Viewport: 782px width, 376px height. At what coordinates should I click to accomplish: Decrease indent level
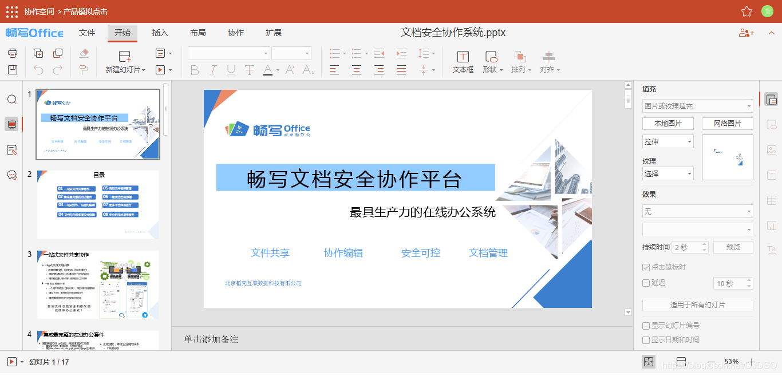pyautogui.click(x=379, y=53)
